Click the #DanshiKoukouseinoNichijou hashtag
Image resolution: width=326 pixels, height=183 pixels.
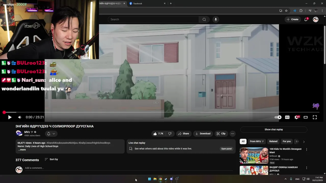62,143
